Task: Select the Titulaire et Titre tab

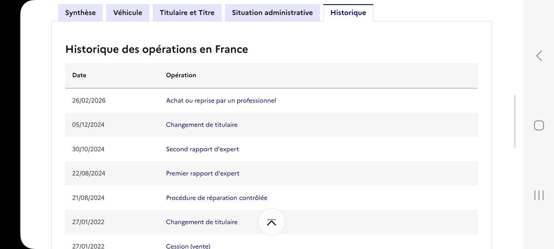Action: click(187, 12)
